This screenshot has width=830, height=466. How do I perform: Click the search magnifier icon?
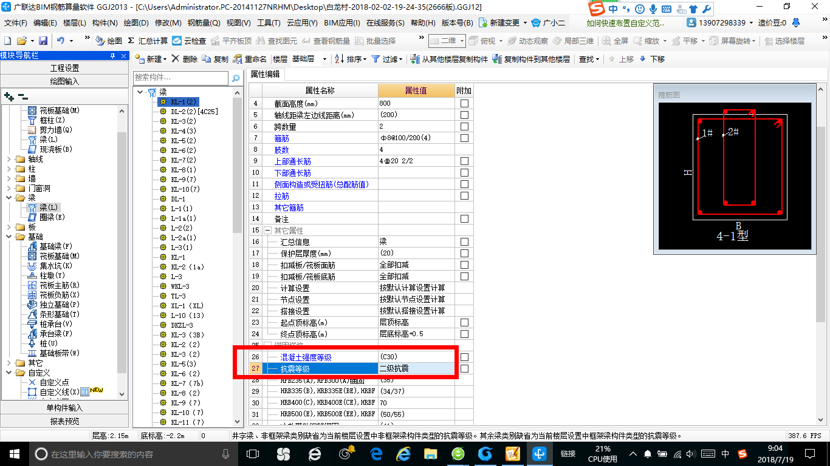coord(236,78)
